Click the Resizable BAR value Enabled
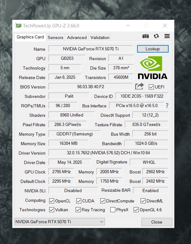The height and width of the screenshot is (244, 191). [x=150, y=190]
